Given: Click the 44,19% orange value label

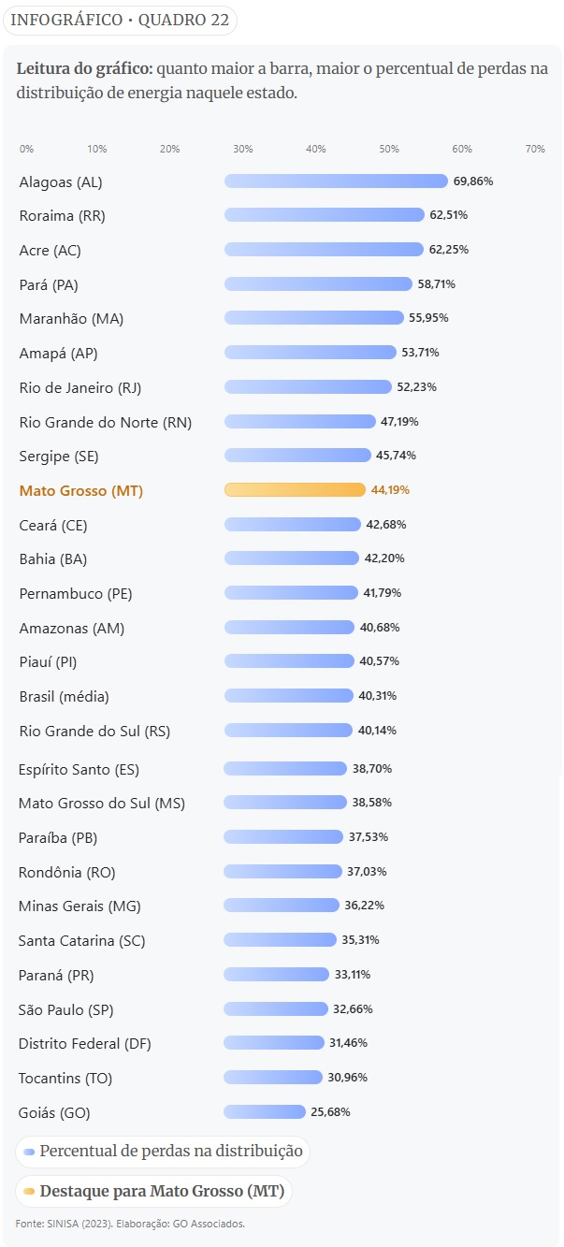Looking at the screenshot, I should 390,490.
